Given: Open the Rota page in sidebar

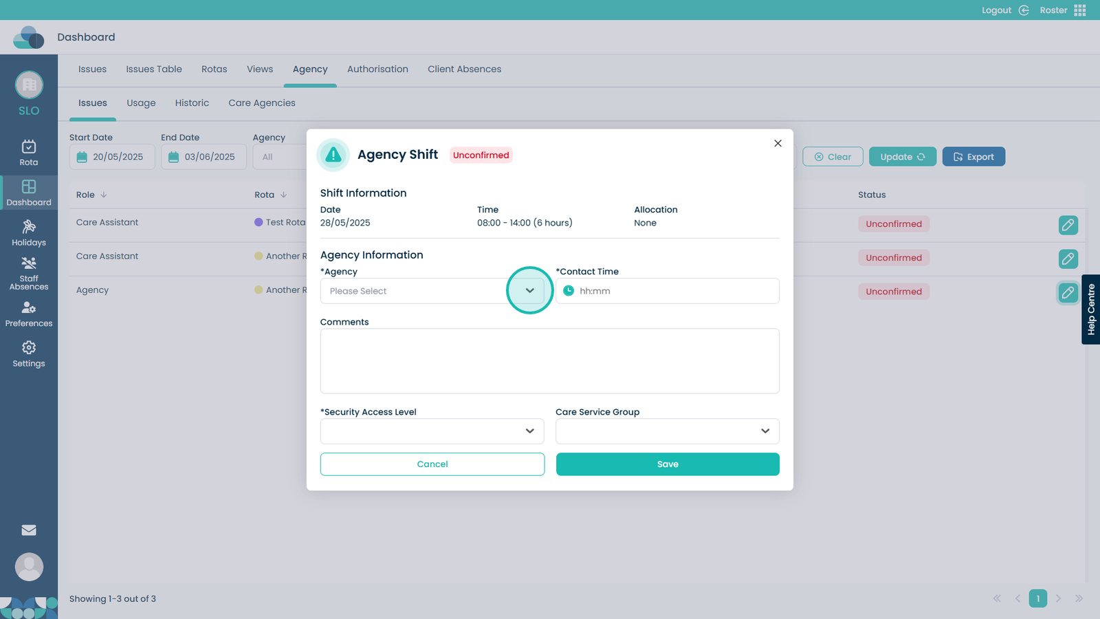Looking at the screenshot, I should coord(29,153).
